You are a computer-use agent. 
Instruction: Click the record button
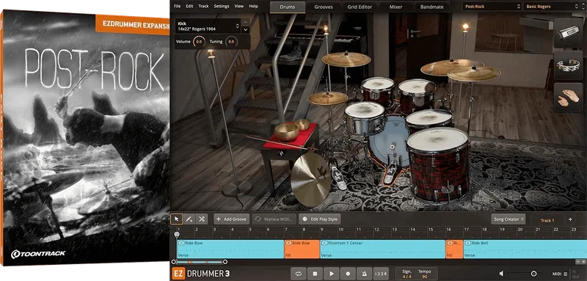coord(348,274)
